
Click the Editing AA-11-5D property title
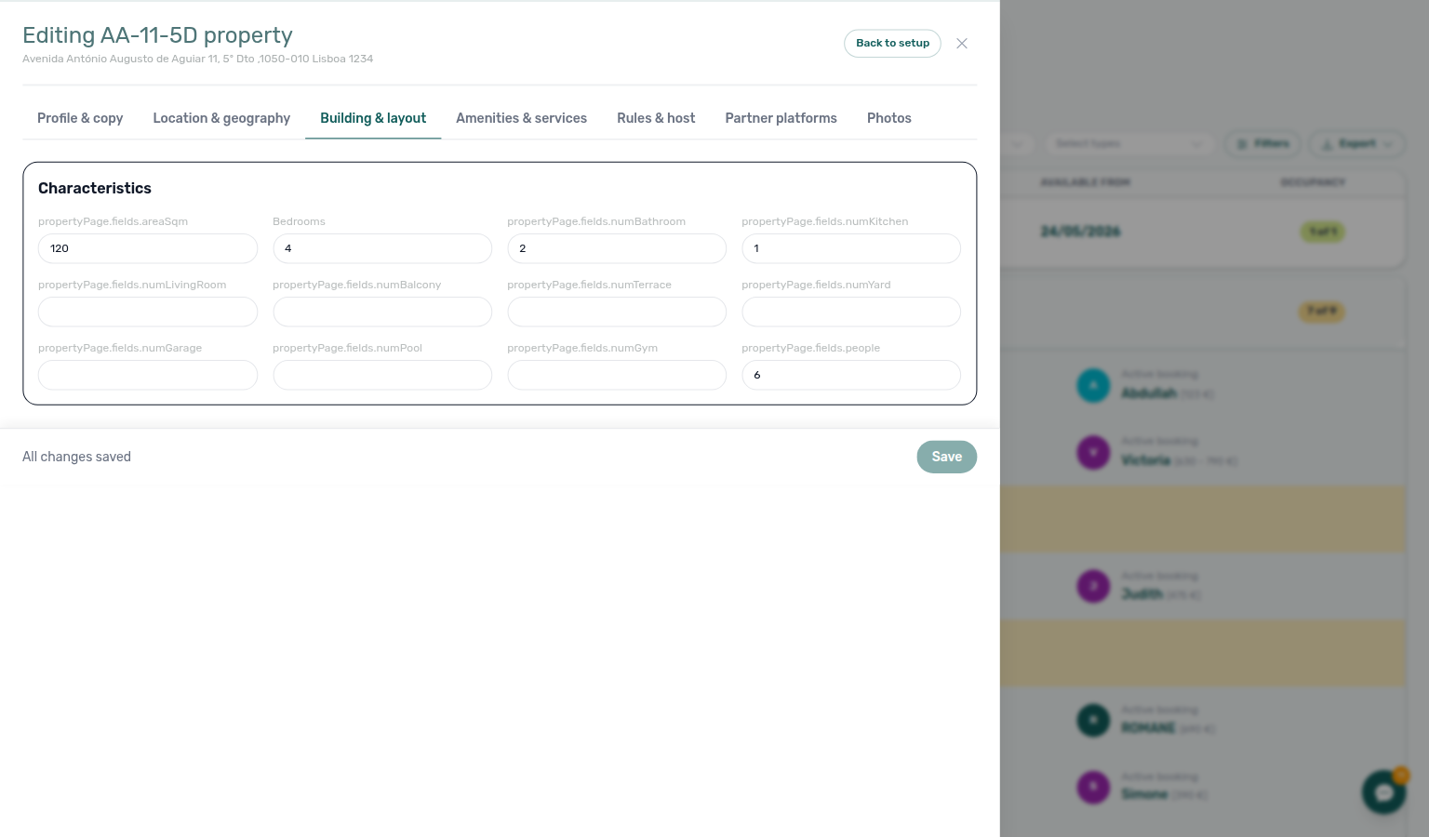[x=157, y=35]
